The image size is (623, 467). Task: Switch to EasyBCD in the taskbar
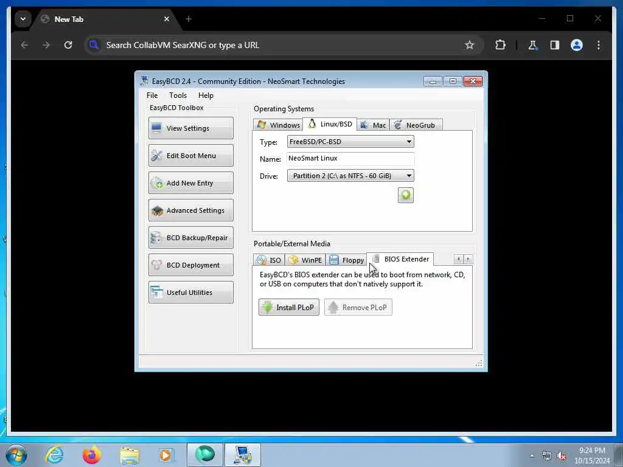(243, 455)
